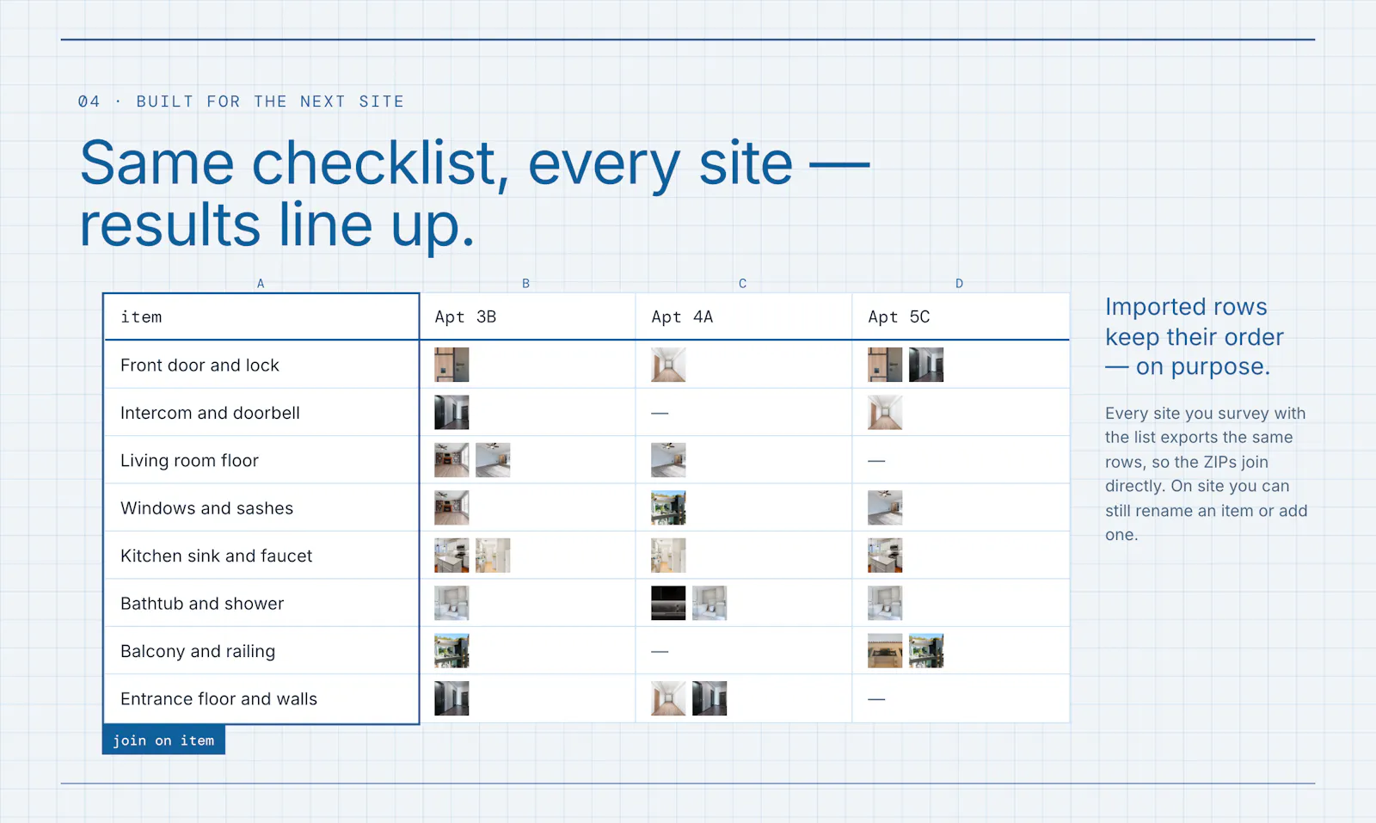This screenshot has height=823, width=1376.
Task: Select the 'item' column header cell
Action: click(x=261, y=316)
